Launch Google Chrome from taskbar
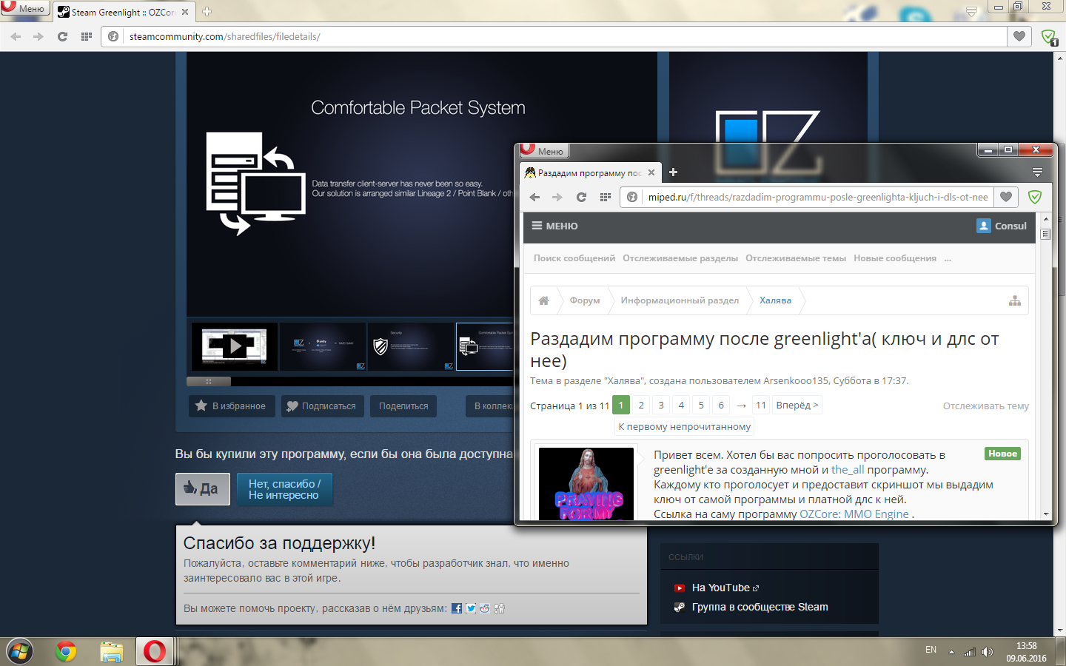 pyautogui.click(x=66, y=652)
